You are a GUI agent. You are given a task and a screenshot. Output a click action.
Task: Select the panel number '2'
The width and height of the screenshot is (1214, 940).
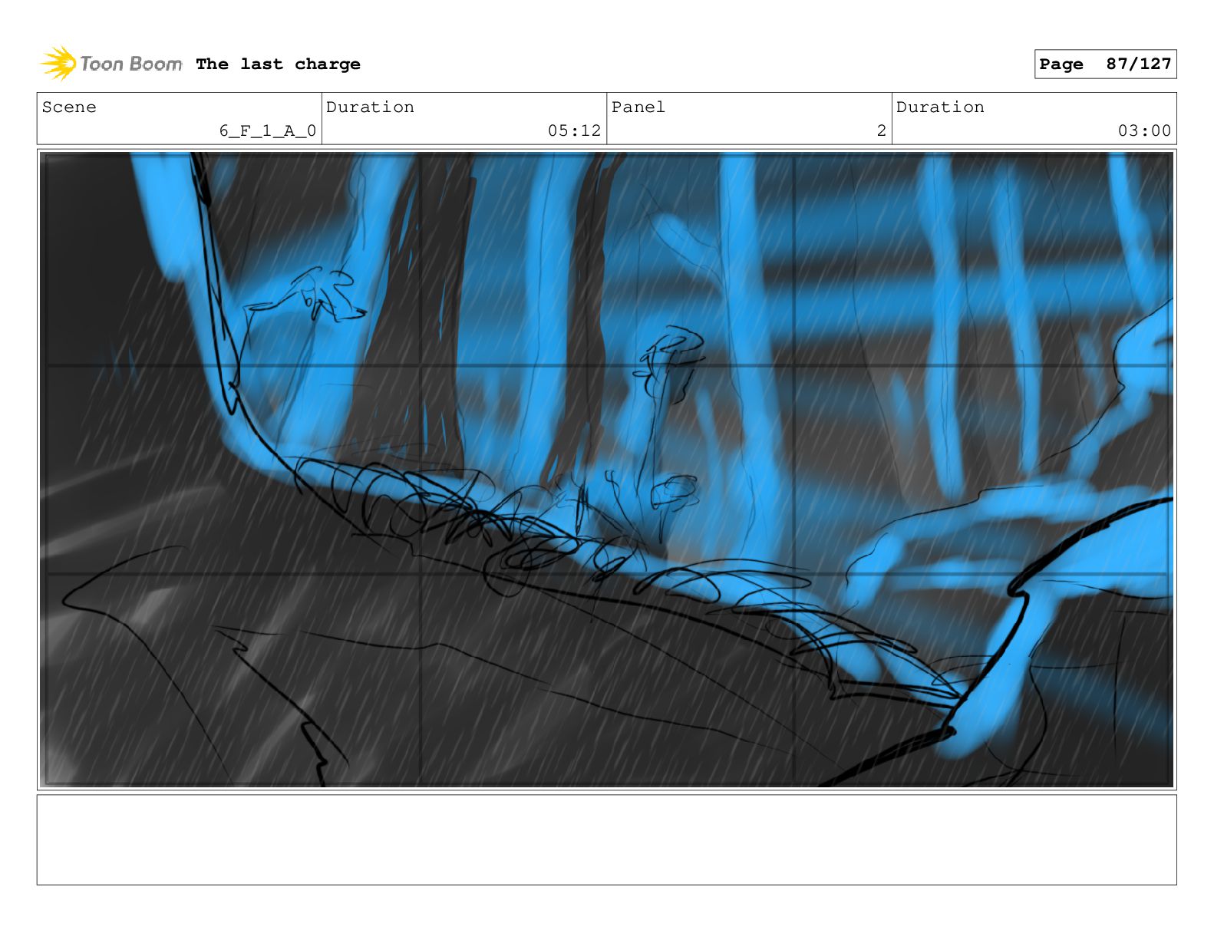[x=882, y=131]
